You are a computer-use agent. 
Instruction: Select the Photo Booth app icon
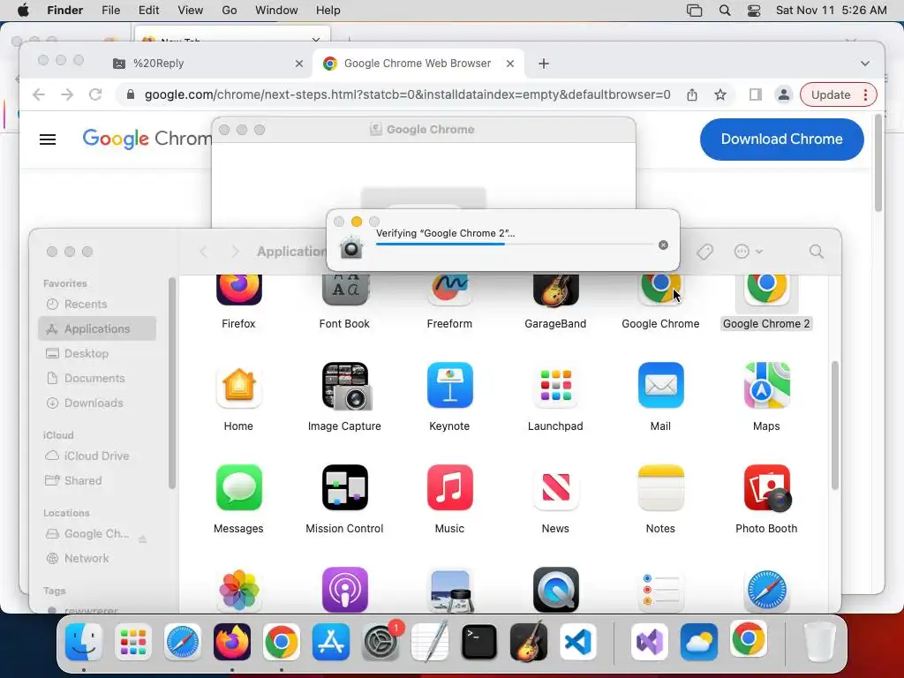767,487
